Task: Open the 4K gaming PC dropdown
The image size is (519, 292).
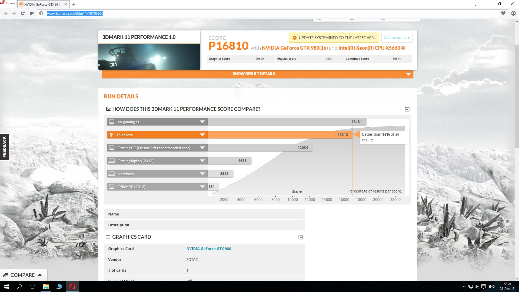Action: (x=202, y=122)
